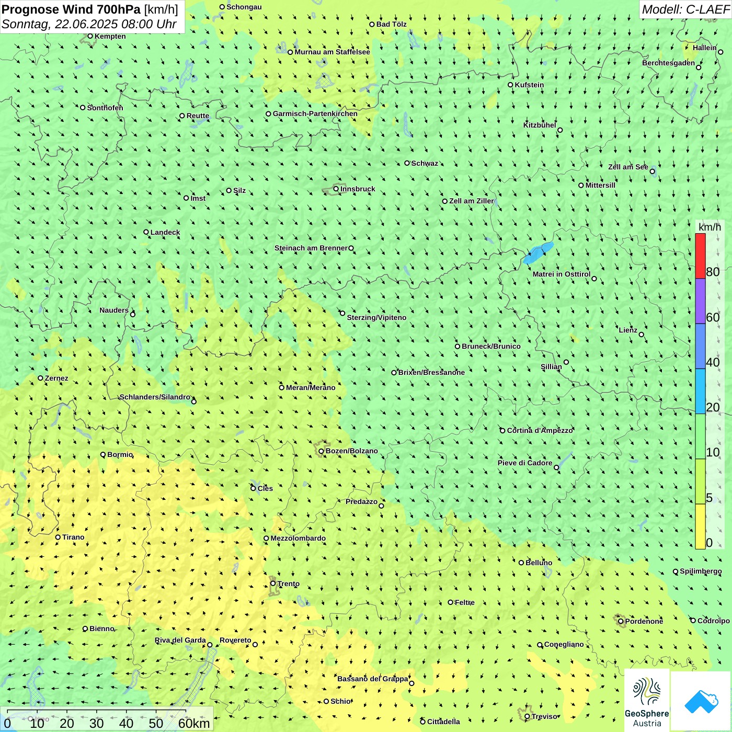Image resolution: width=732 pixels, height=732 pixels.
Task: Click the 'Schongau' label
Action: tap(244, 7)
